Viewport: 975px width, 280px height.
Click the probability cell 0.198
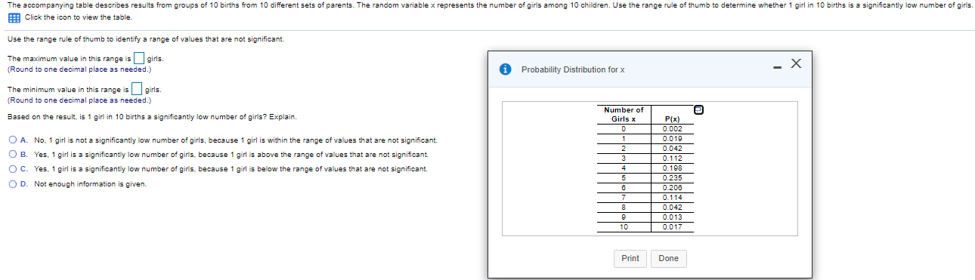click(x=672, y=168)
